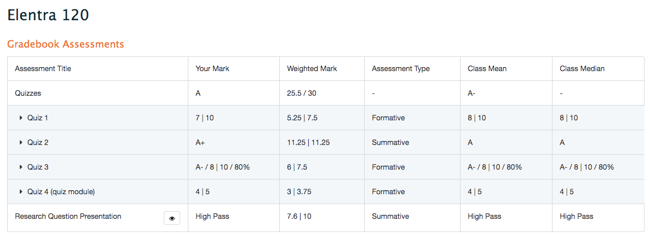Open the Quiz 3 entry
The image size is (650, 238).
tap(38, 167)
